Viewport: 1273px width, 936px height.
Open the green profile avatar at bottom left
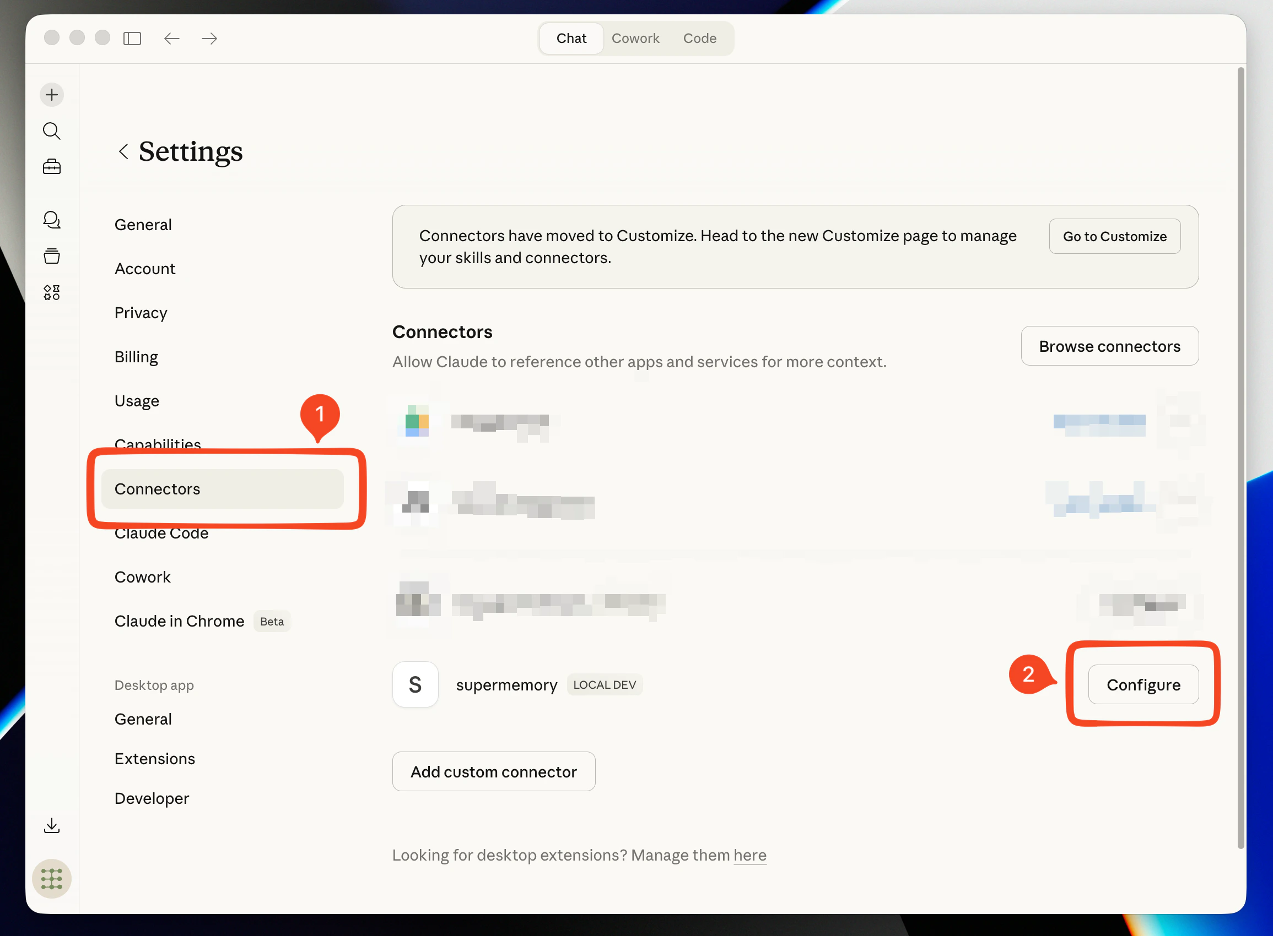pyautogui.click(x=52, y=878)
